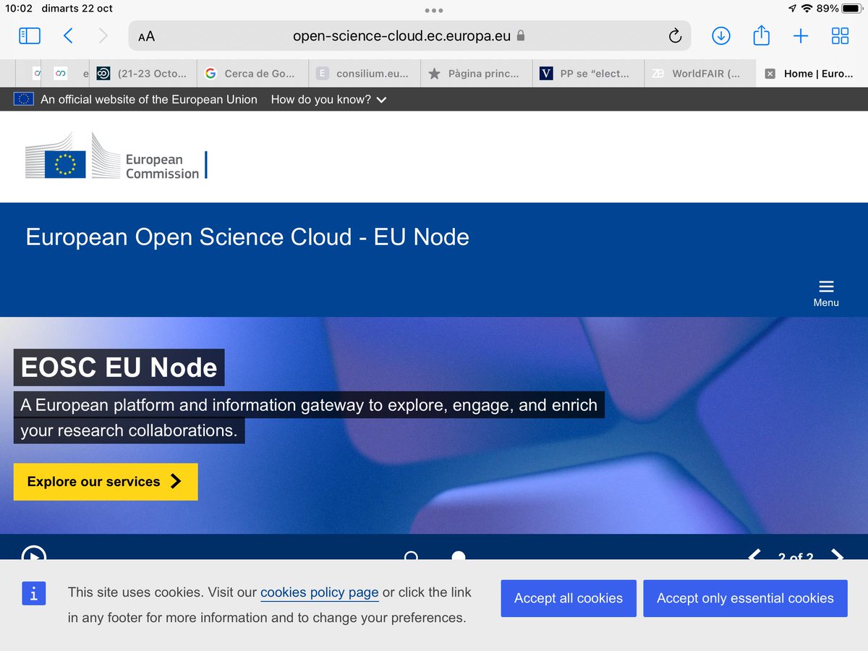
Task: Switch to the "Pàgina princ..." tab
Action: 475,73
